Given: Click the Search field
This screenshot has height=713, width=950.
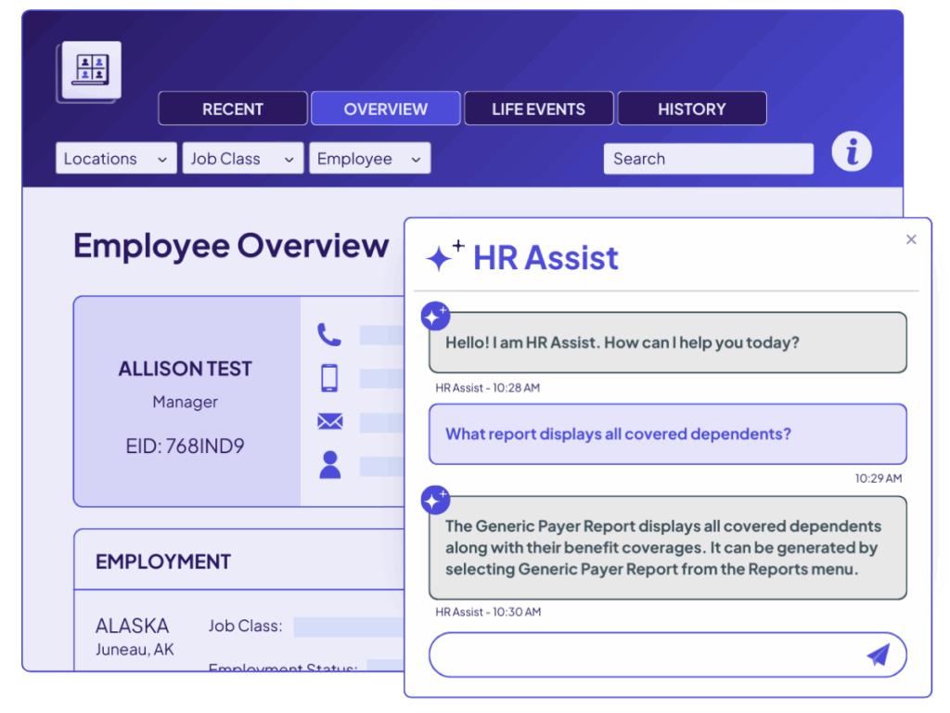Looking at the screenshot, I should pyautogui.click(x=708, y=159).
